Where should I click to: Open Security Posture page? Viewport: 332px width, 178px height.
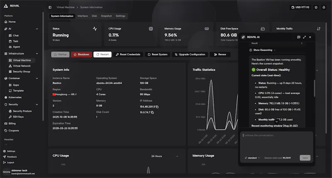pos(22,111)
